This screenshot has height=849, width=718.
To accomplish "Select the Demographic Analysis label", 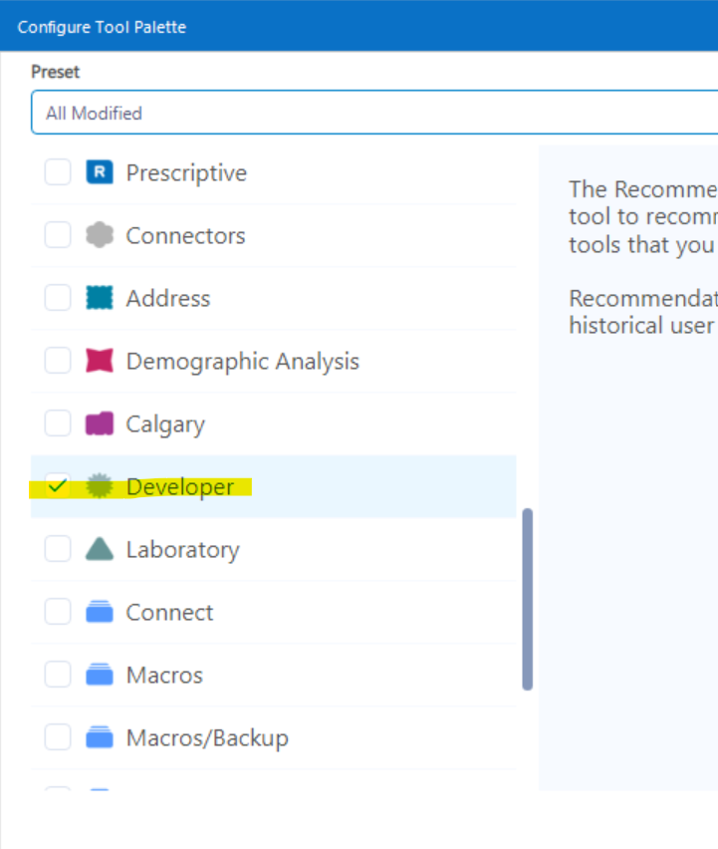I will click(242, 361).
